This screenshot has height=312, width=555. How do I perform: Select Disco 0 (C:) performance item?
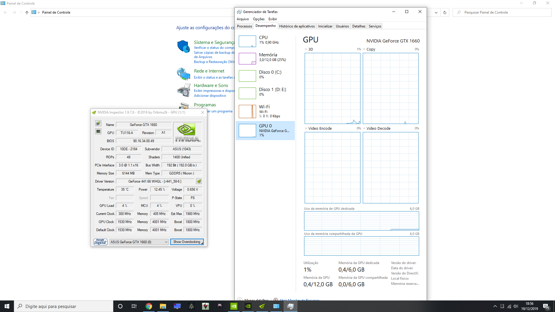(265, 76)
